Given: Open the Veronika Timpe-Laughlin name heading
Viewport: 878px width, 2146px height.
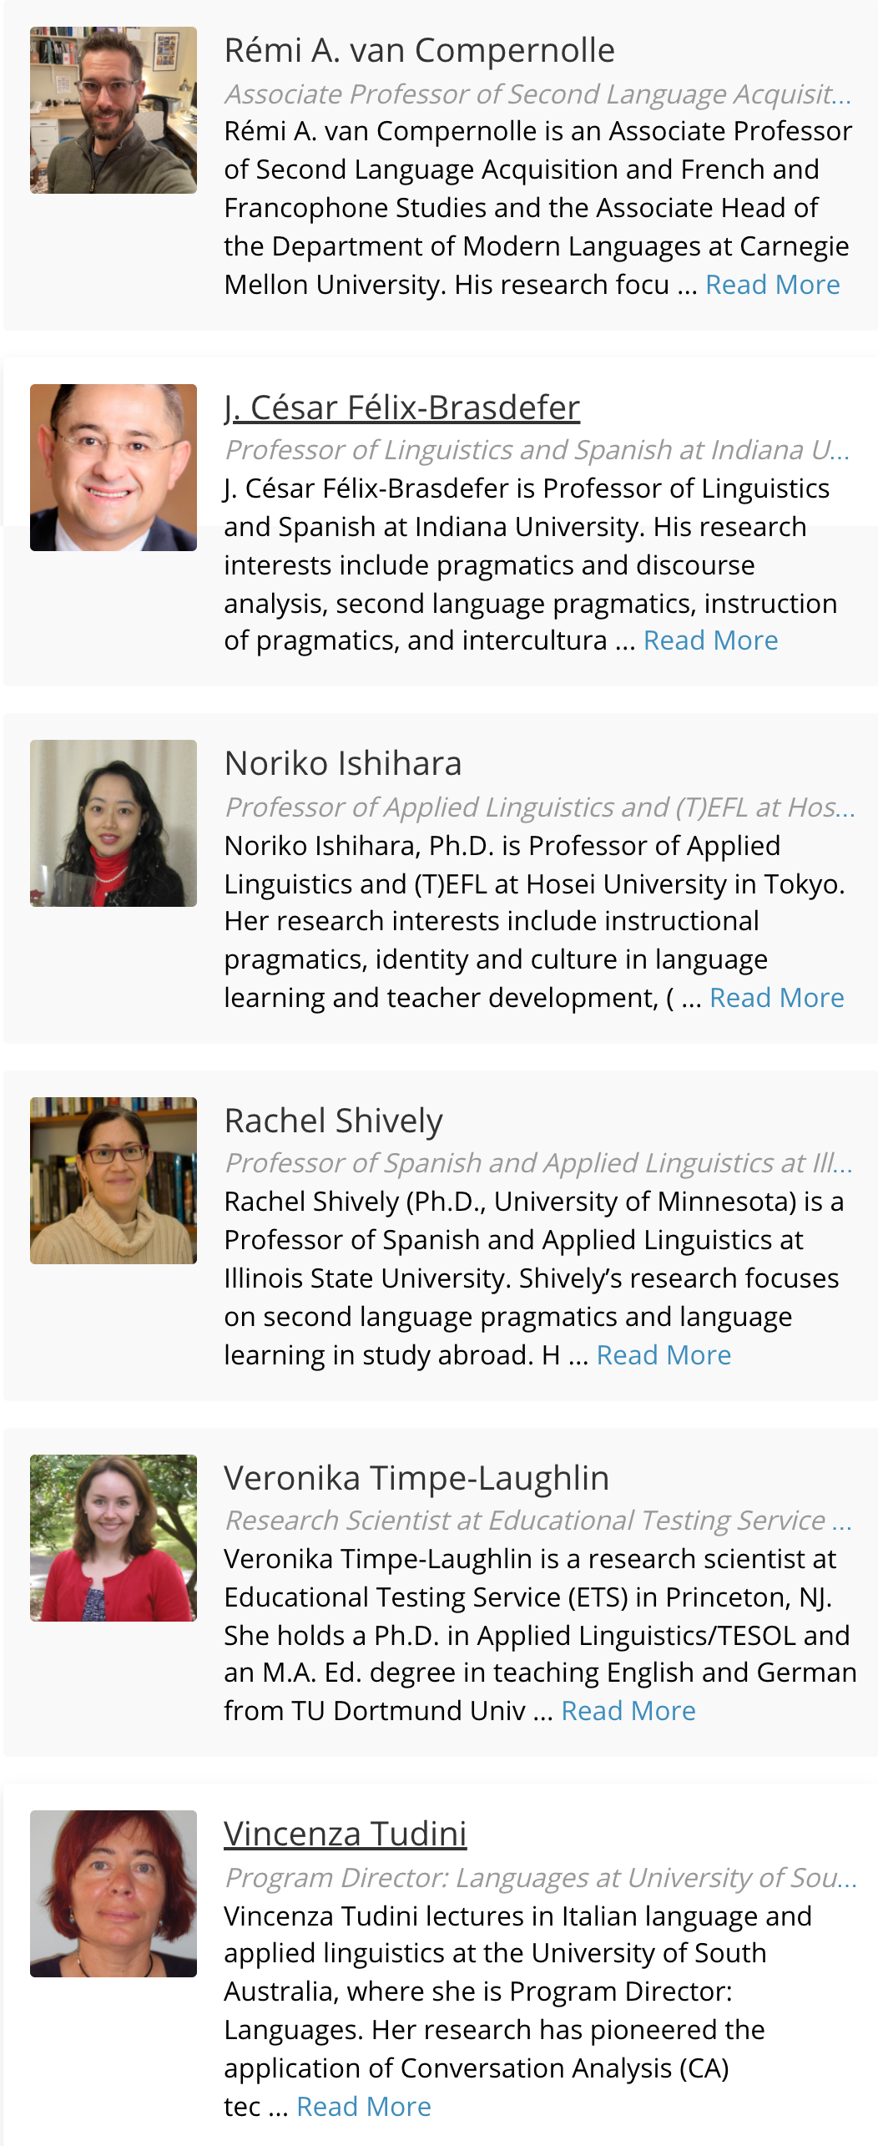Looking at the screenshot, I should coord(416,1478).
